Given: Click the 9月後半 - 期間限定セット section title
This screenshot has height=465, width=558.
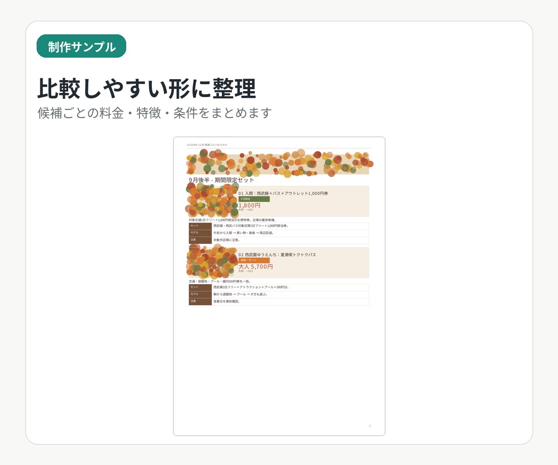Looking at the screenshot, I should [221, 180].
